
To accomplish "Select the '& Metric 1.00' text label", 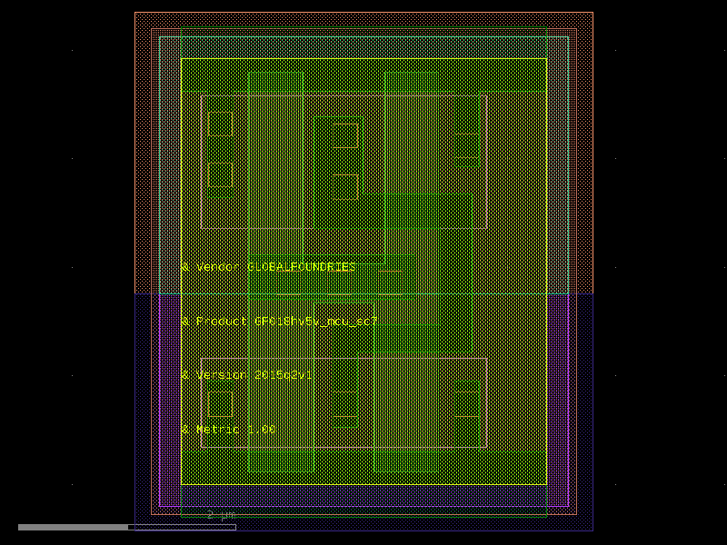I will pyautogui.click(x=229, y=430).
